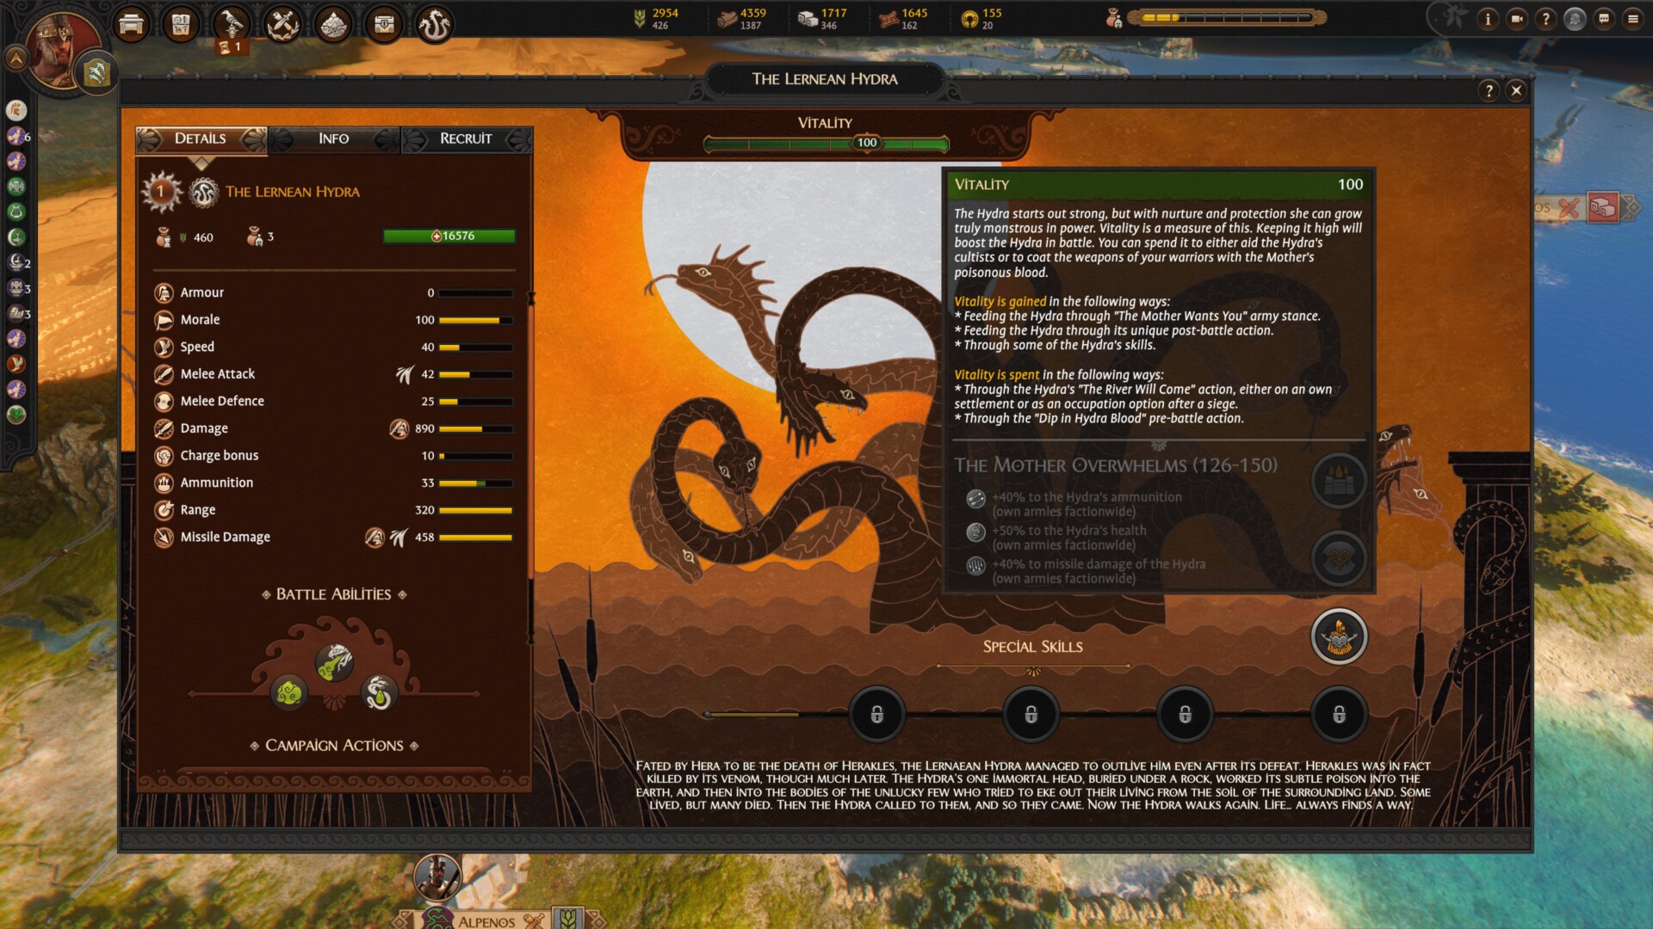Click the temple building icon in top bar
This screenshot has width=1653, height=929.
click(x=131, y=24)
